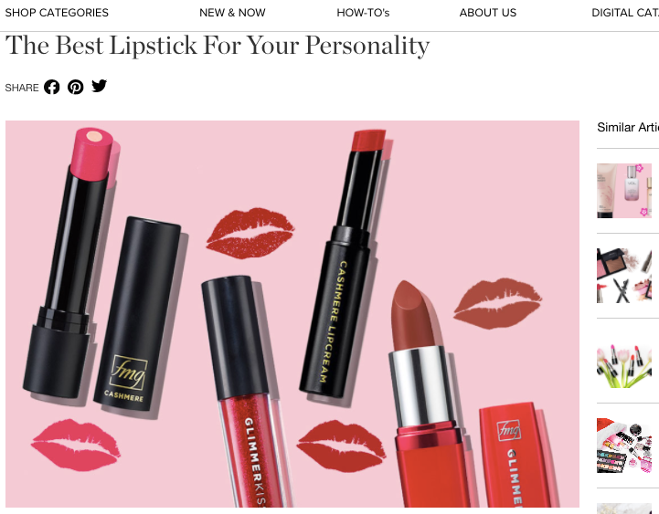Click the Glimmerkiss lip gloss tube
The image size is (659, 514).
[247, 391]
